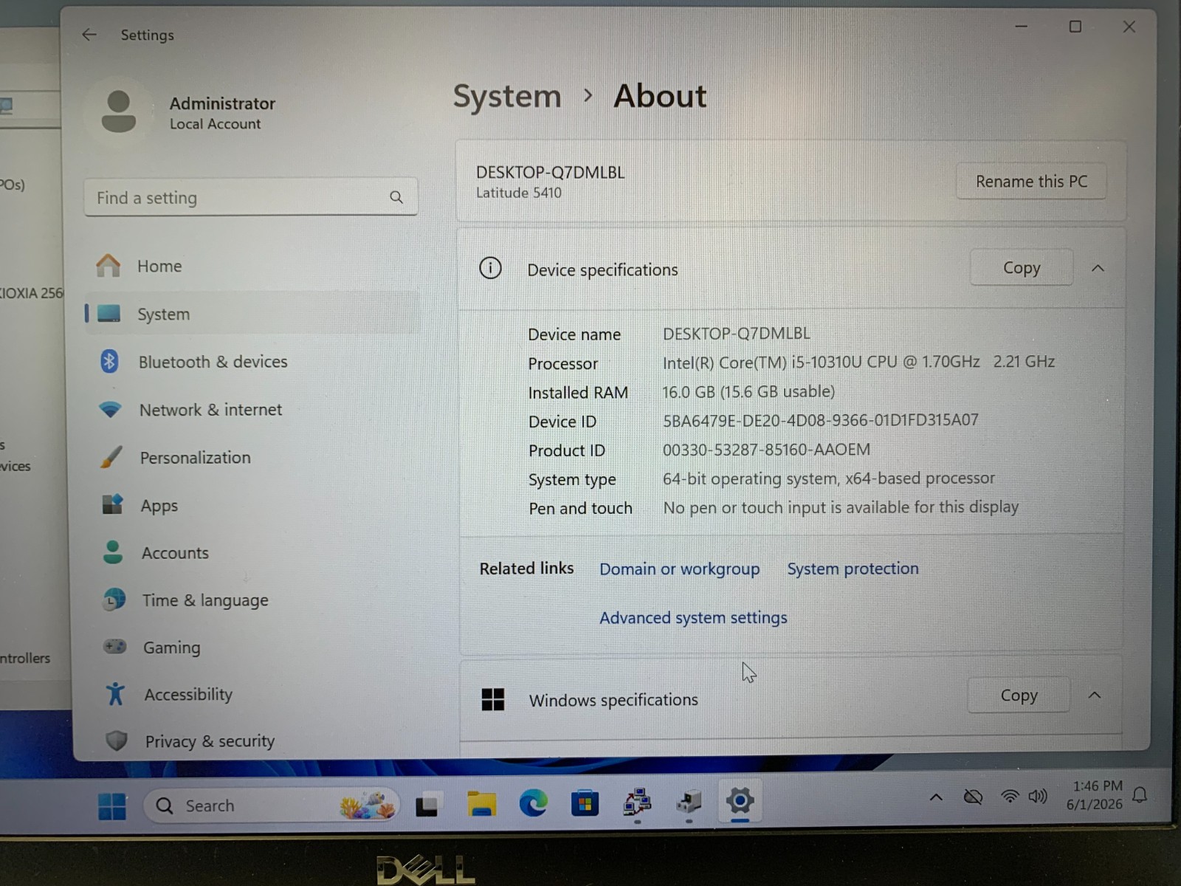Screen dimensions: 1181x886
Task: Show hidden system tray icons
Action: point(936,797)
